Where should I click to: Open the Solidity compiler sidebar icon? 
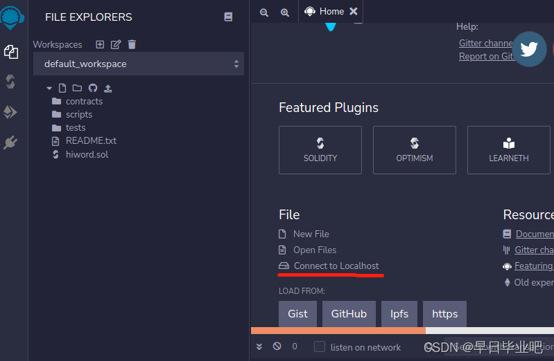10,82
